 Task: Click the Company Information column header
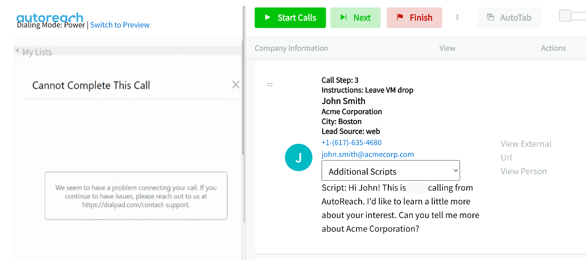(291, 48)
